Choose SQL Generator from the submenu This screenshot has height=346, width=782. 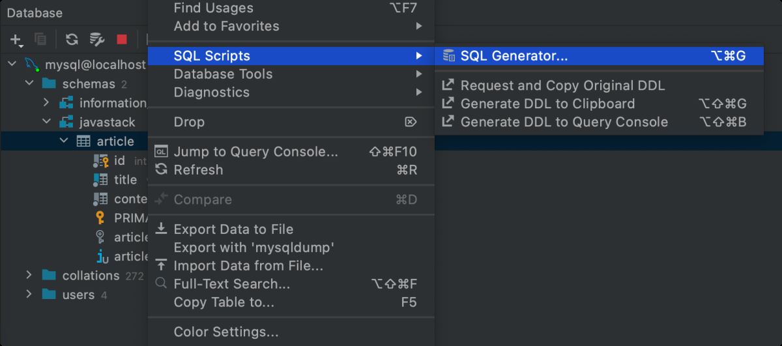(514, 56)
